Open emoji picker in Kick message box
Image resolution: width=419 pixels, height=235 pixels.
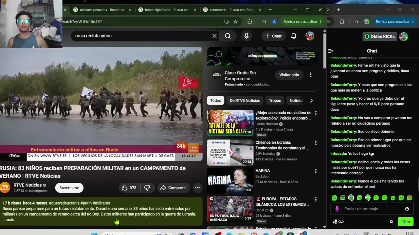(x=407, y=209)
